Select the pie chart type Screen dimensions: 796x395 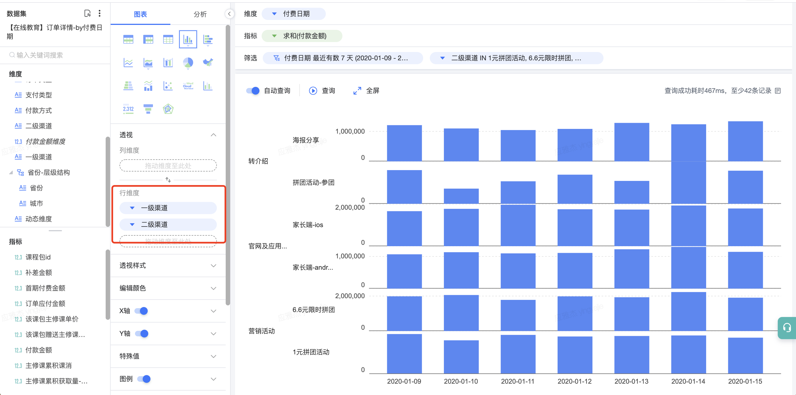pyautogui.click(x=188, y=63)
